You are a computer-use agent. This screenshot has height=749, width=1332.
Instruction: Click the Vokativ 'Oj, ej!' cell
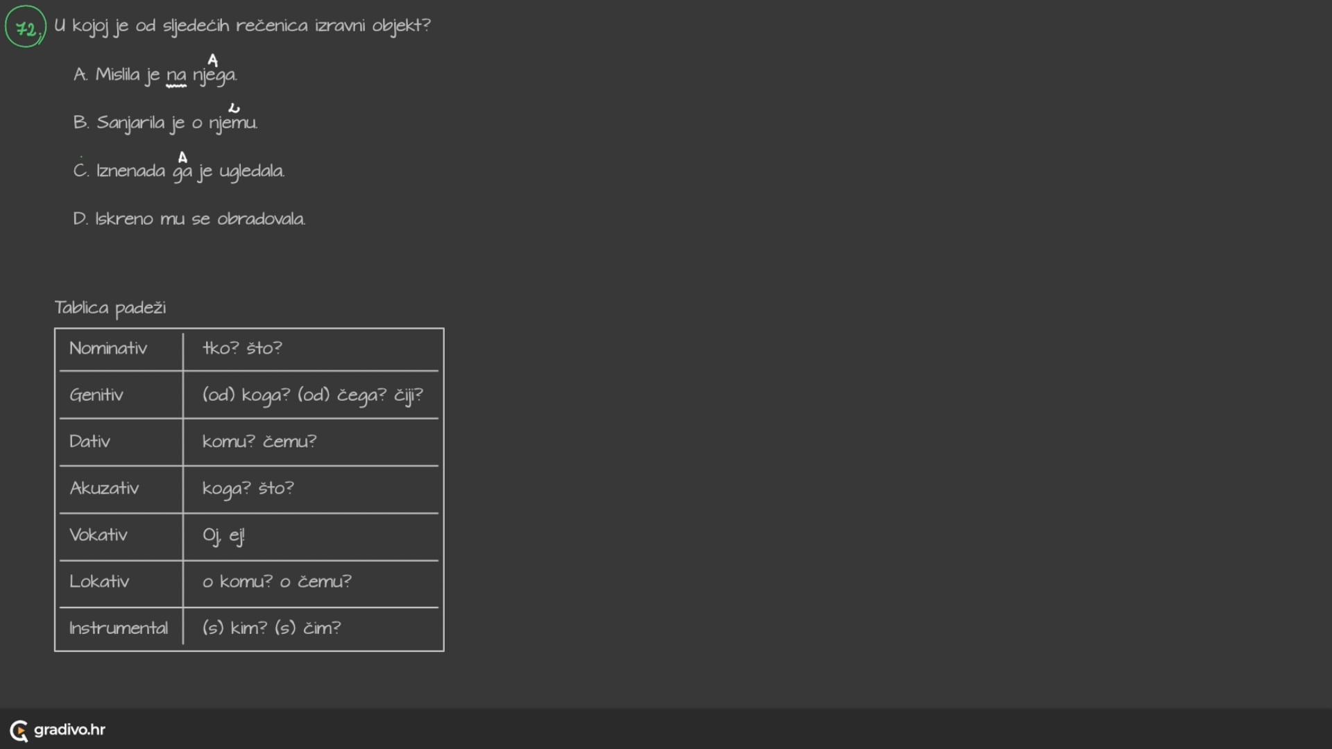[x=223, y=535]
